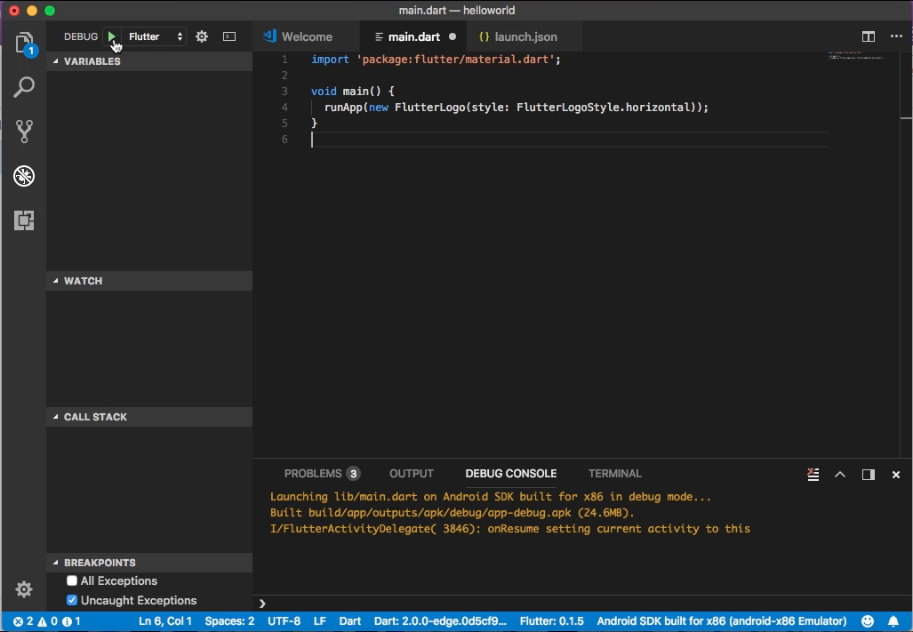Image resolution: width=913 pixels, height=632 pixels.
Task: Open the Extensions view
Action: click(x=24, y=220)
